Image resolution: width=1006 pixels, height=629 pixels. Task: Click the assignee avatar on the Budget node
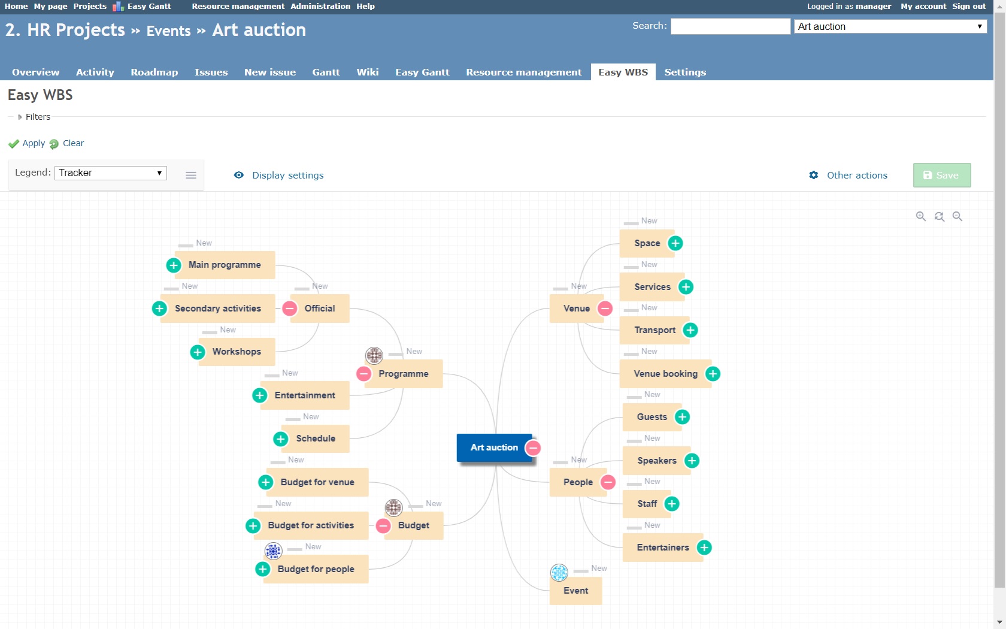coord(393,508)
